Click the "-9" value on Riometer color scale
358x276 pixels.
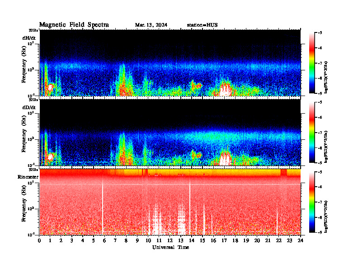click(x=320, y=232)
